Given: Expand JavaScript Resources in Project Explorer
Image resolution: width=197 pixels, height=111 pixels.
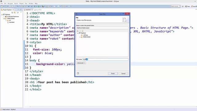Looking at the screenshot, I should click(4, 17).
